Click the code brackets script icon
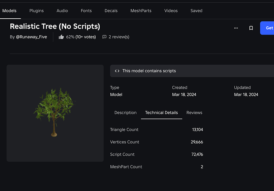The width and height of the screenshot is (274, 191). point(117,71)
